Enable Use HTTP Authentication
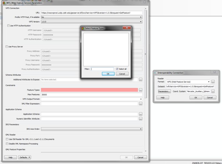The image size is (222, 164). coord(8,26)
